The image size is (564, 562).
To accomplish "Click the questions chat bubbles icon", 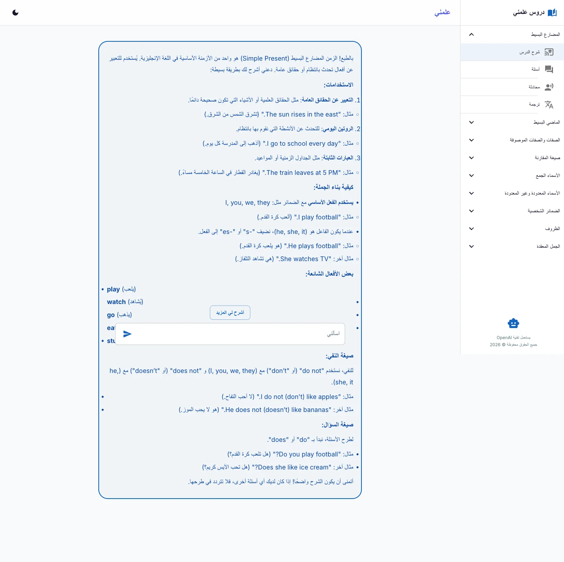I will 549,69.
